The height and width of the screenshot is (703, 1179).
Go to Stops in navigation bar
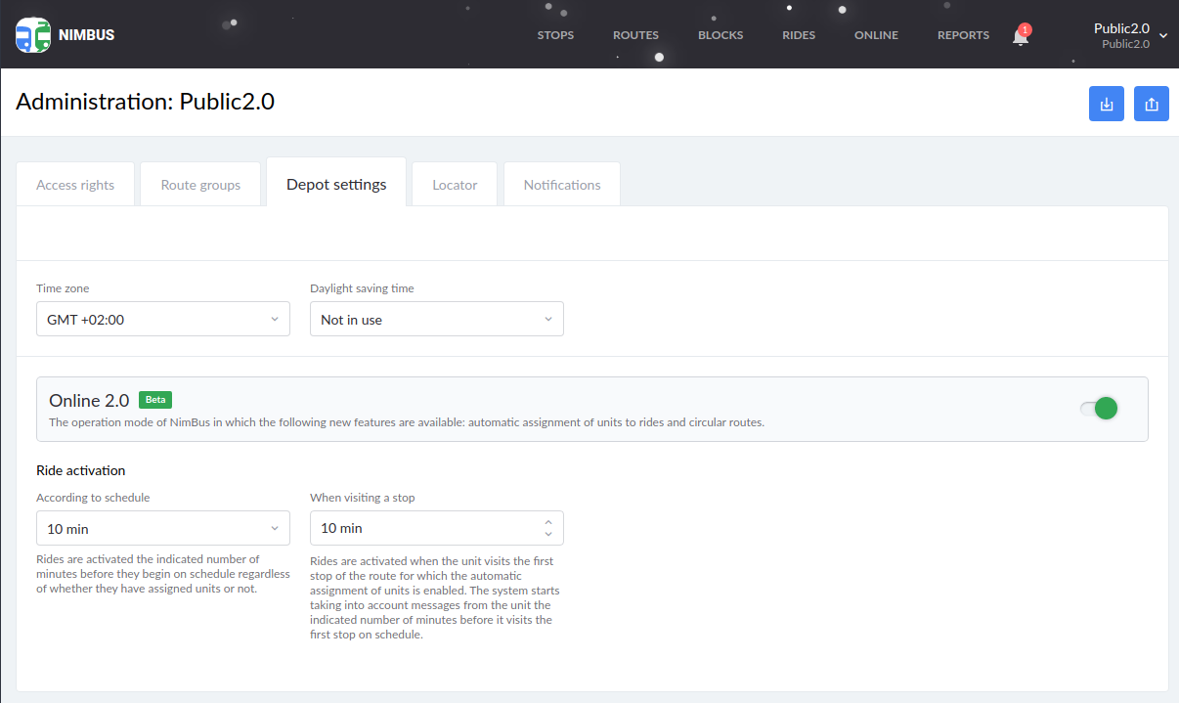coord(555,35)
